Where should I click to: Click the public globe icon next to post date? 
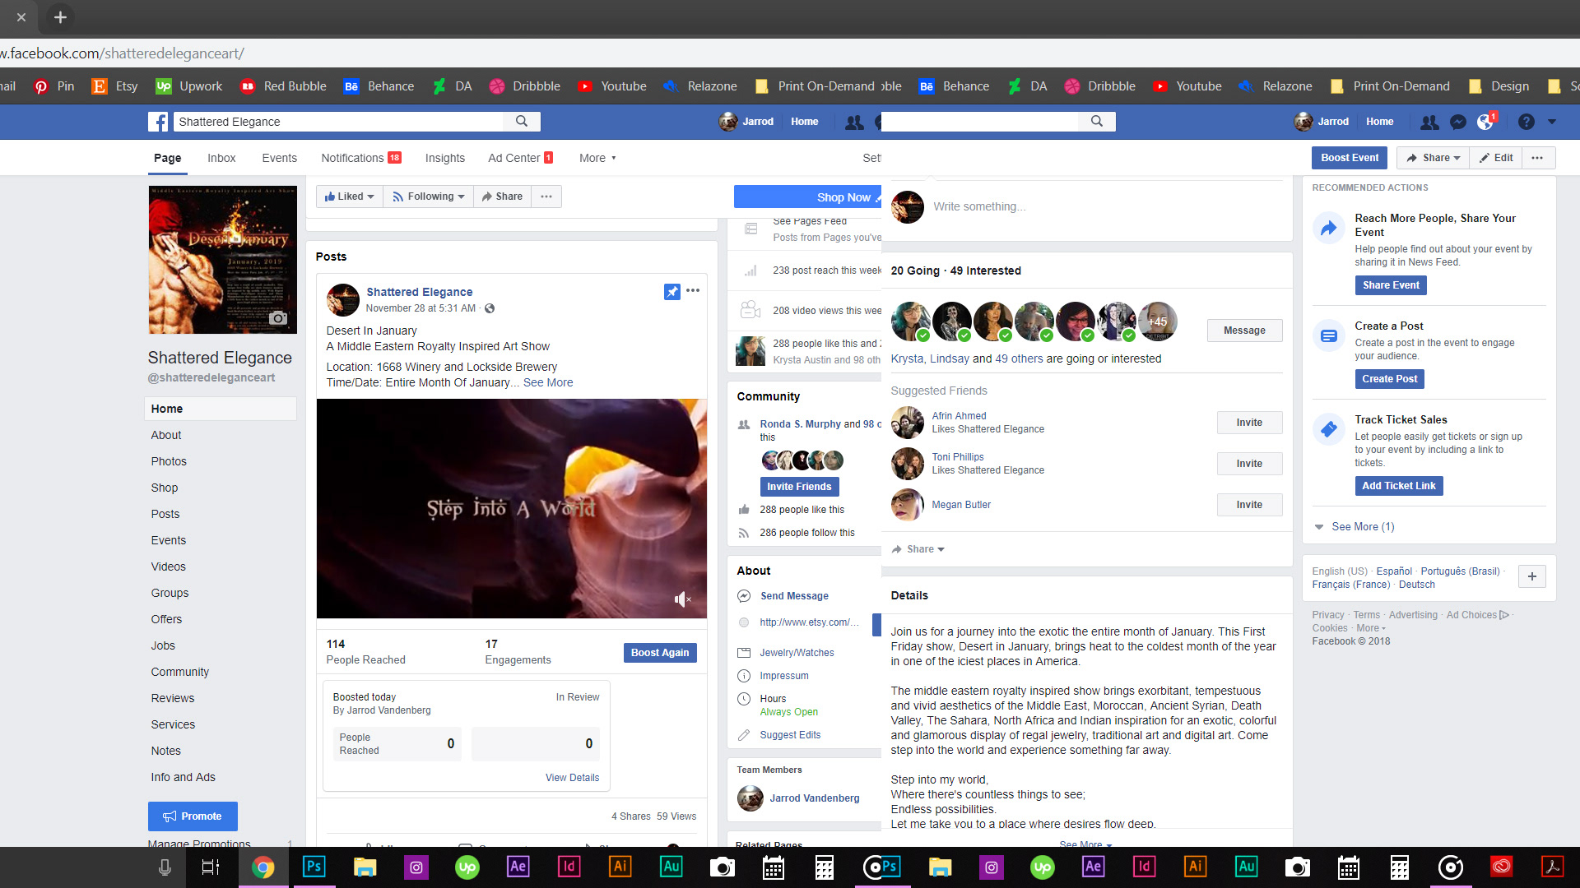pyautogui.click(x=490, y=308)
